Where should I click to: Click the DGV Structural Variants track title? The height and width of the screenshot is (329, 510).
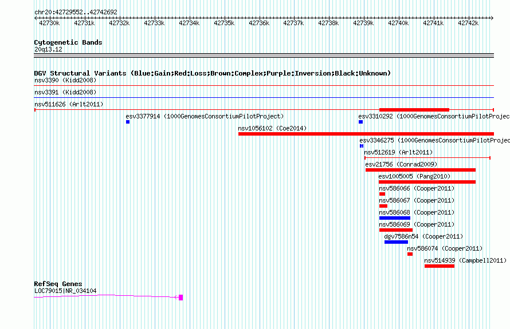coord(213,73)
